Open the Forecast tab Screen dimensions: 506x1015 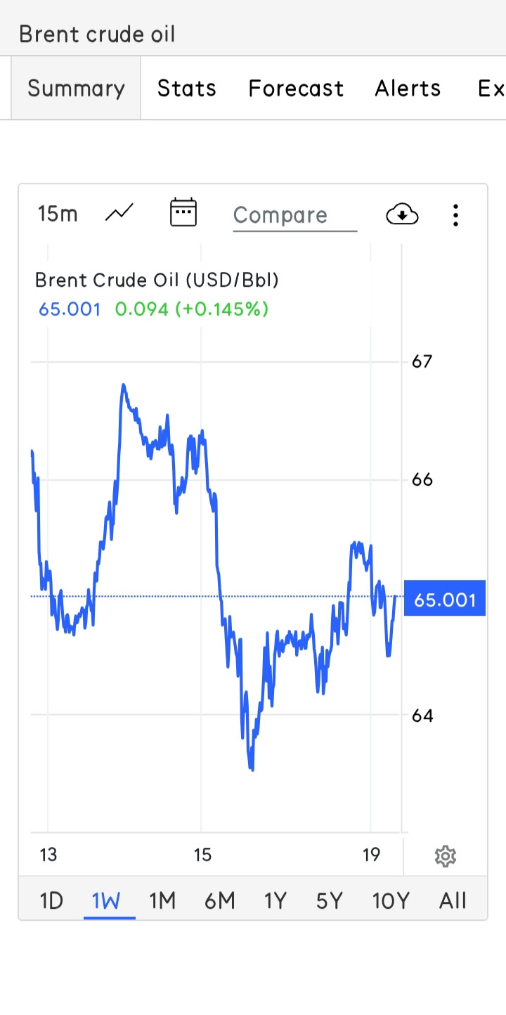pos(296,89)
